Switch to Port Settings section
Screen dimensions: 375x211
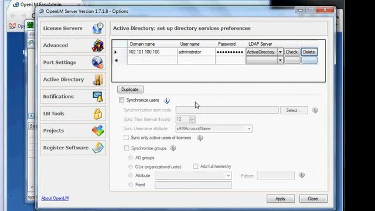tap(73, 63)
